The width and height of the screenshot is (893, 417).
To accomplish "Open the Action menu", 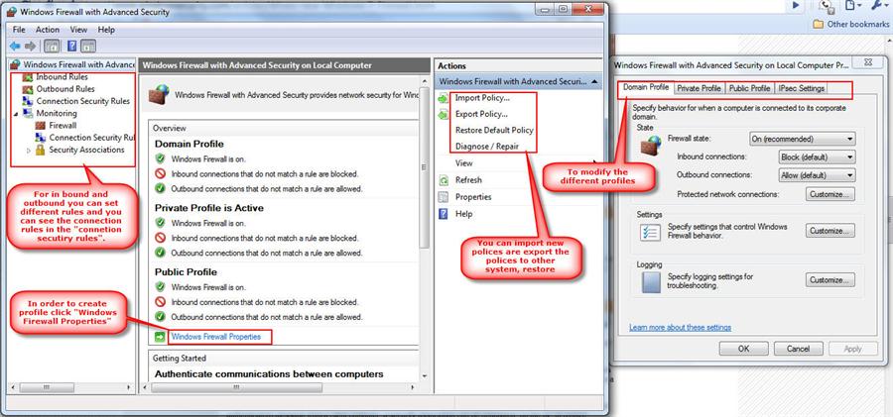I will pyautogui.click(x=48, y=30).
